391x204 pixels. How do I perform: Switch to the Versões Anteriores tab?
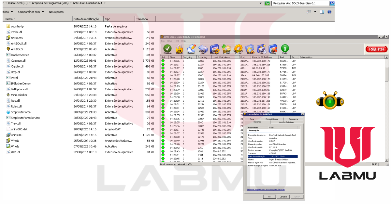(287, 122)
